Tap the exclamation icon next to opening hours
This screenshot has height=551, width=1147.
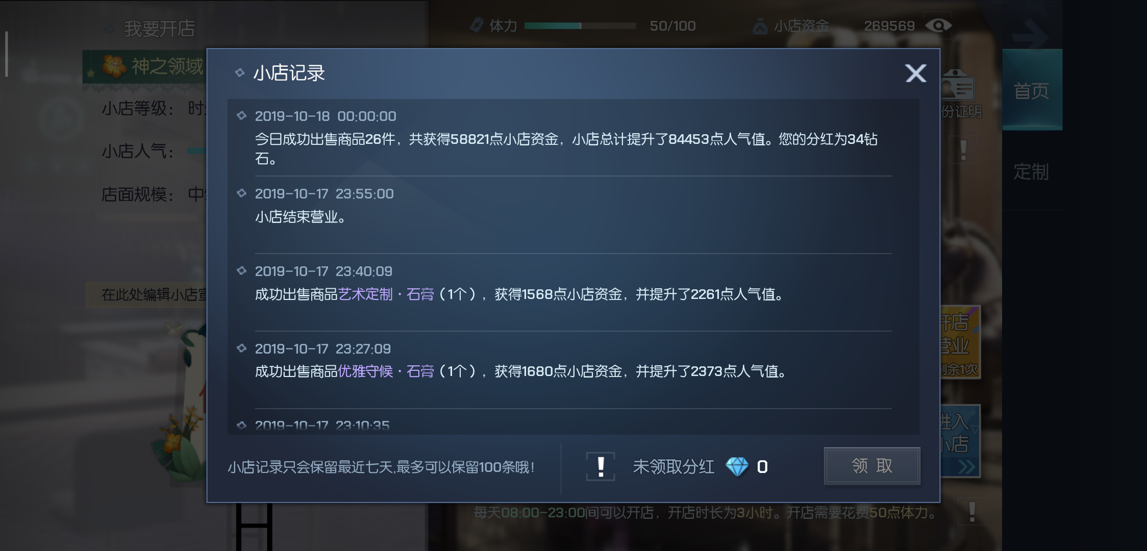pos(972,512)
